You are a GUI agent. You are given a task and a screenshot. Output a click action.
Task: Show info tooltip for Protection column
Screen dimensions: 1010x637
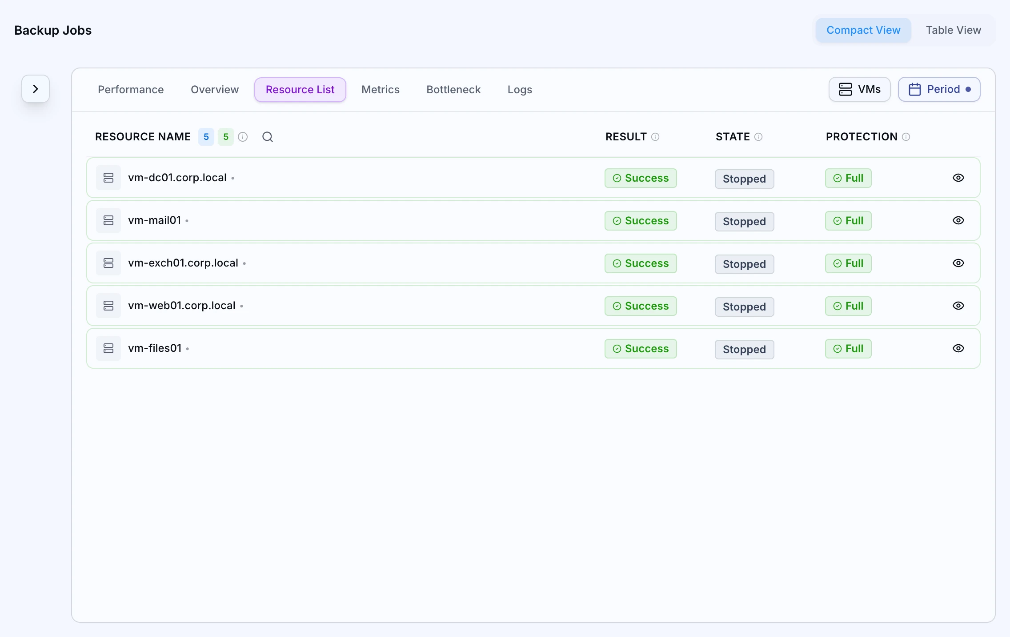pos(906,137)
